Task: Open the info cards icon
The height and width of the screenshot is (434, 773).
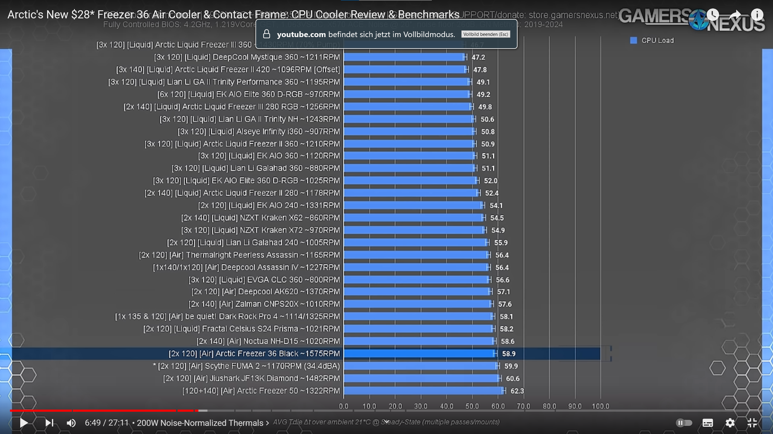Action: click(757, 15)
